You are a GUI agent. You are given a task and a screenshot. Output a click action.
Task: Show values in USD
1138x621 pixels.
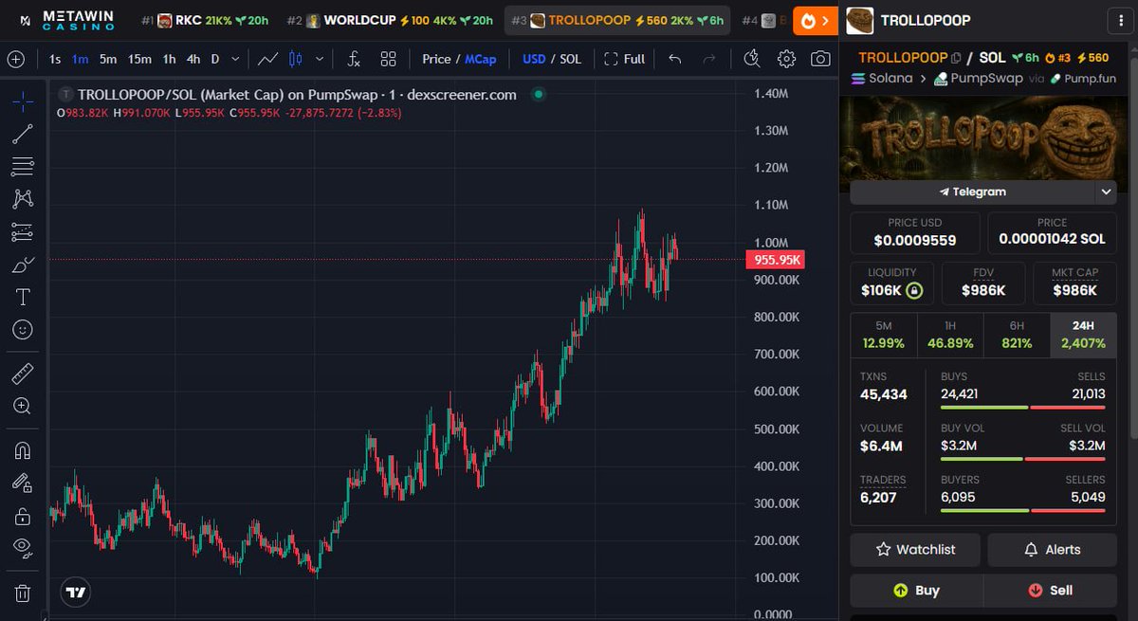[534, 59]
